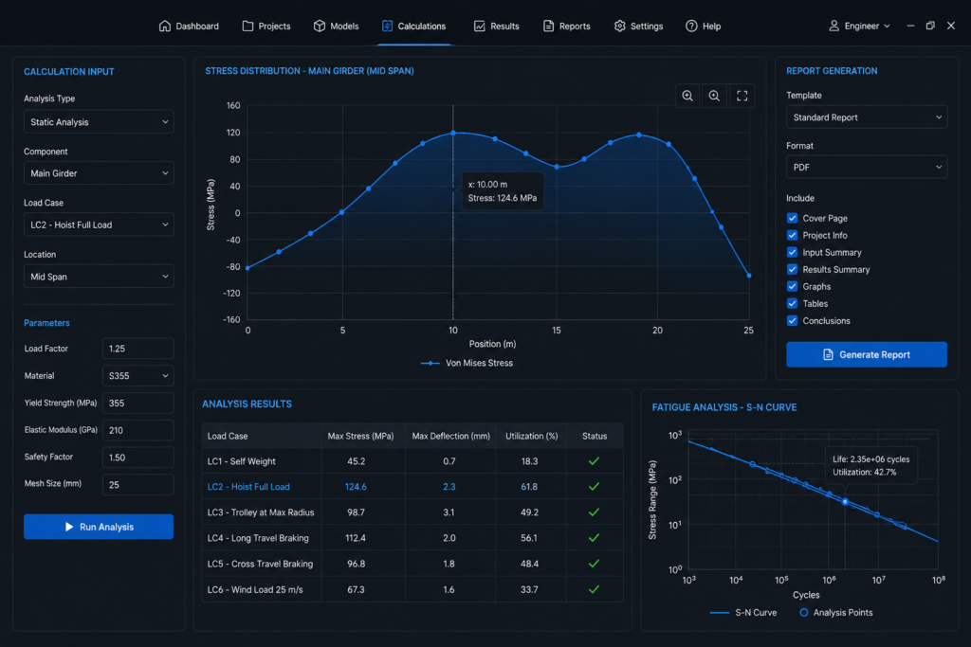The height and width of the screenshot is (647, 971).
Task: Click the Generate Report button
Action: 867,354
